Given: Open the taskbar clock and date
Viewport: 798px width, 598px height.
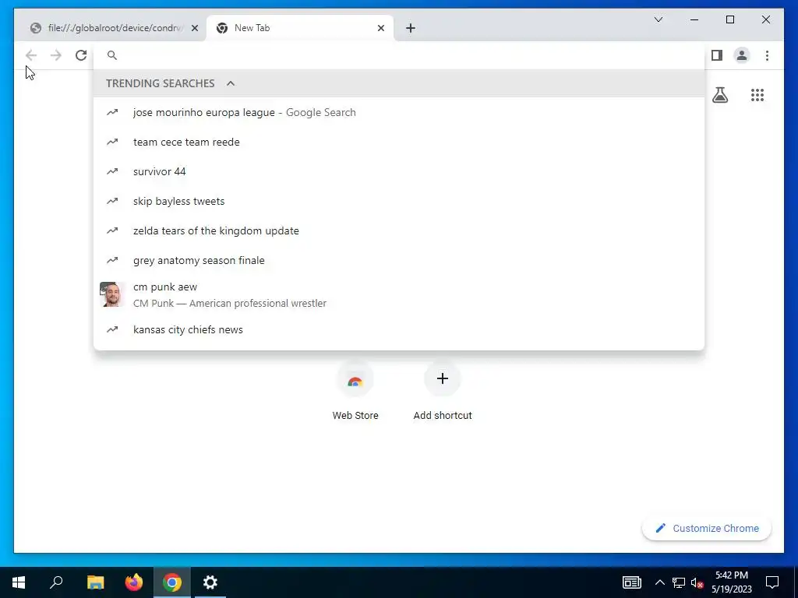Looking at the screenshot, I should click(x=731, y=582).
